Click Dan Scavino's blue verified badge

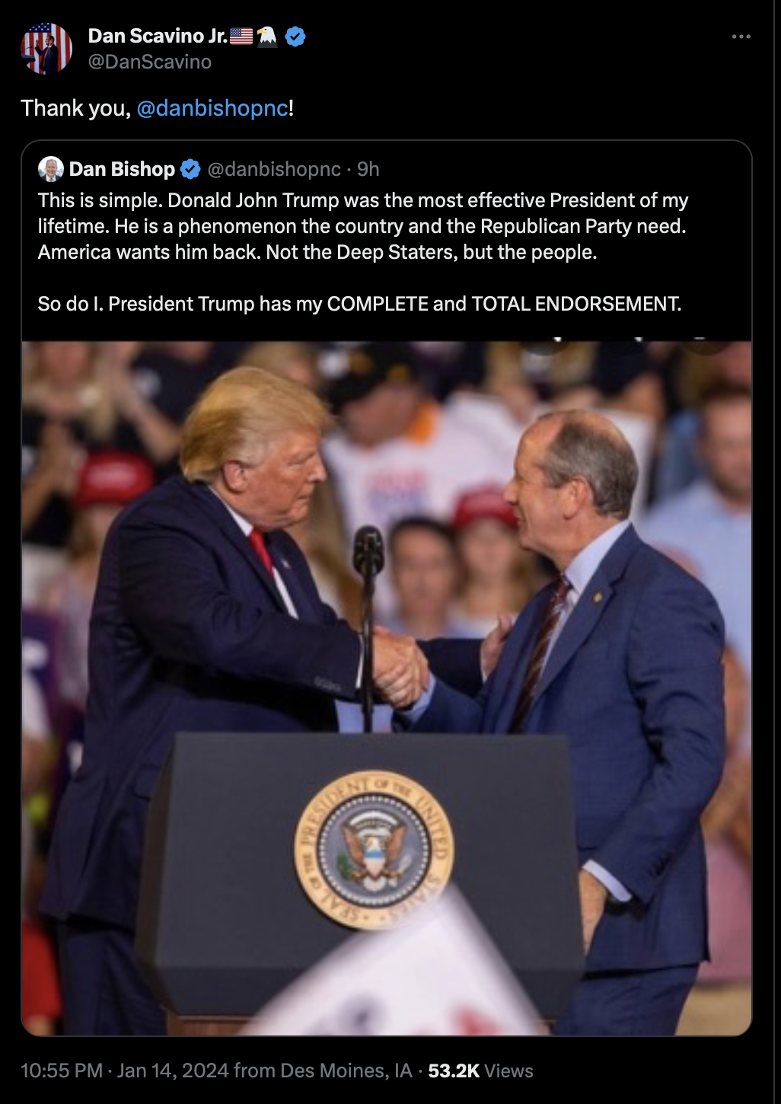coord(295,36)
